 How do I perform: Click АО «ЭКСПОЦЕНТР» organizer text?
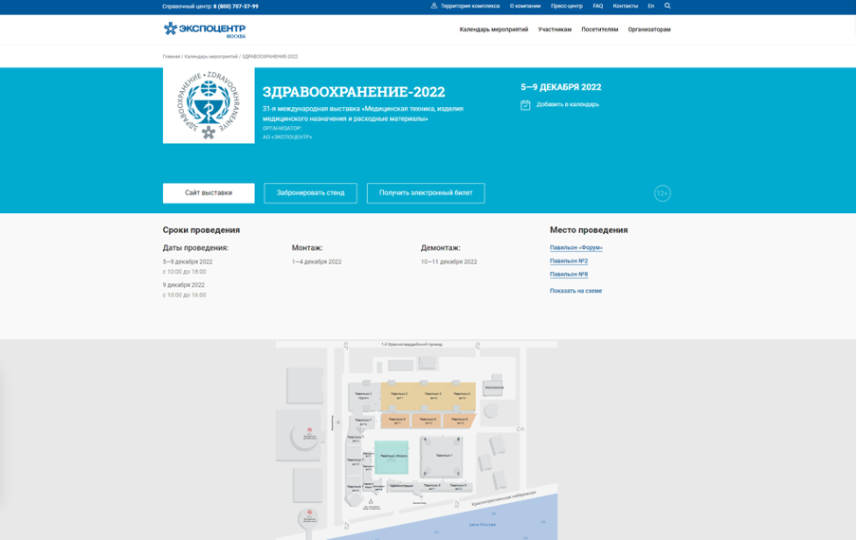point(287,137)
